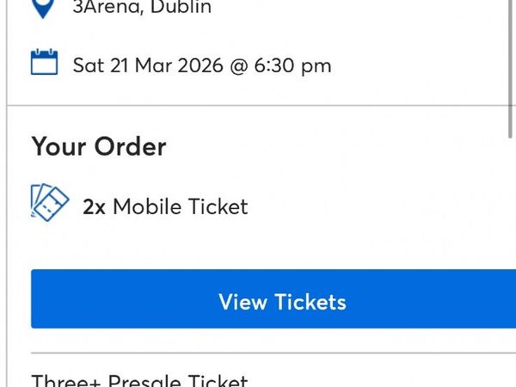Click the @ symbol in the date line
The image size is (516, 387).
(x=237, y=65)
